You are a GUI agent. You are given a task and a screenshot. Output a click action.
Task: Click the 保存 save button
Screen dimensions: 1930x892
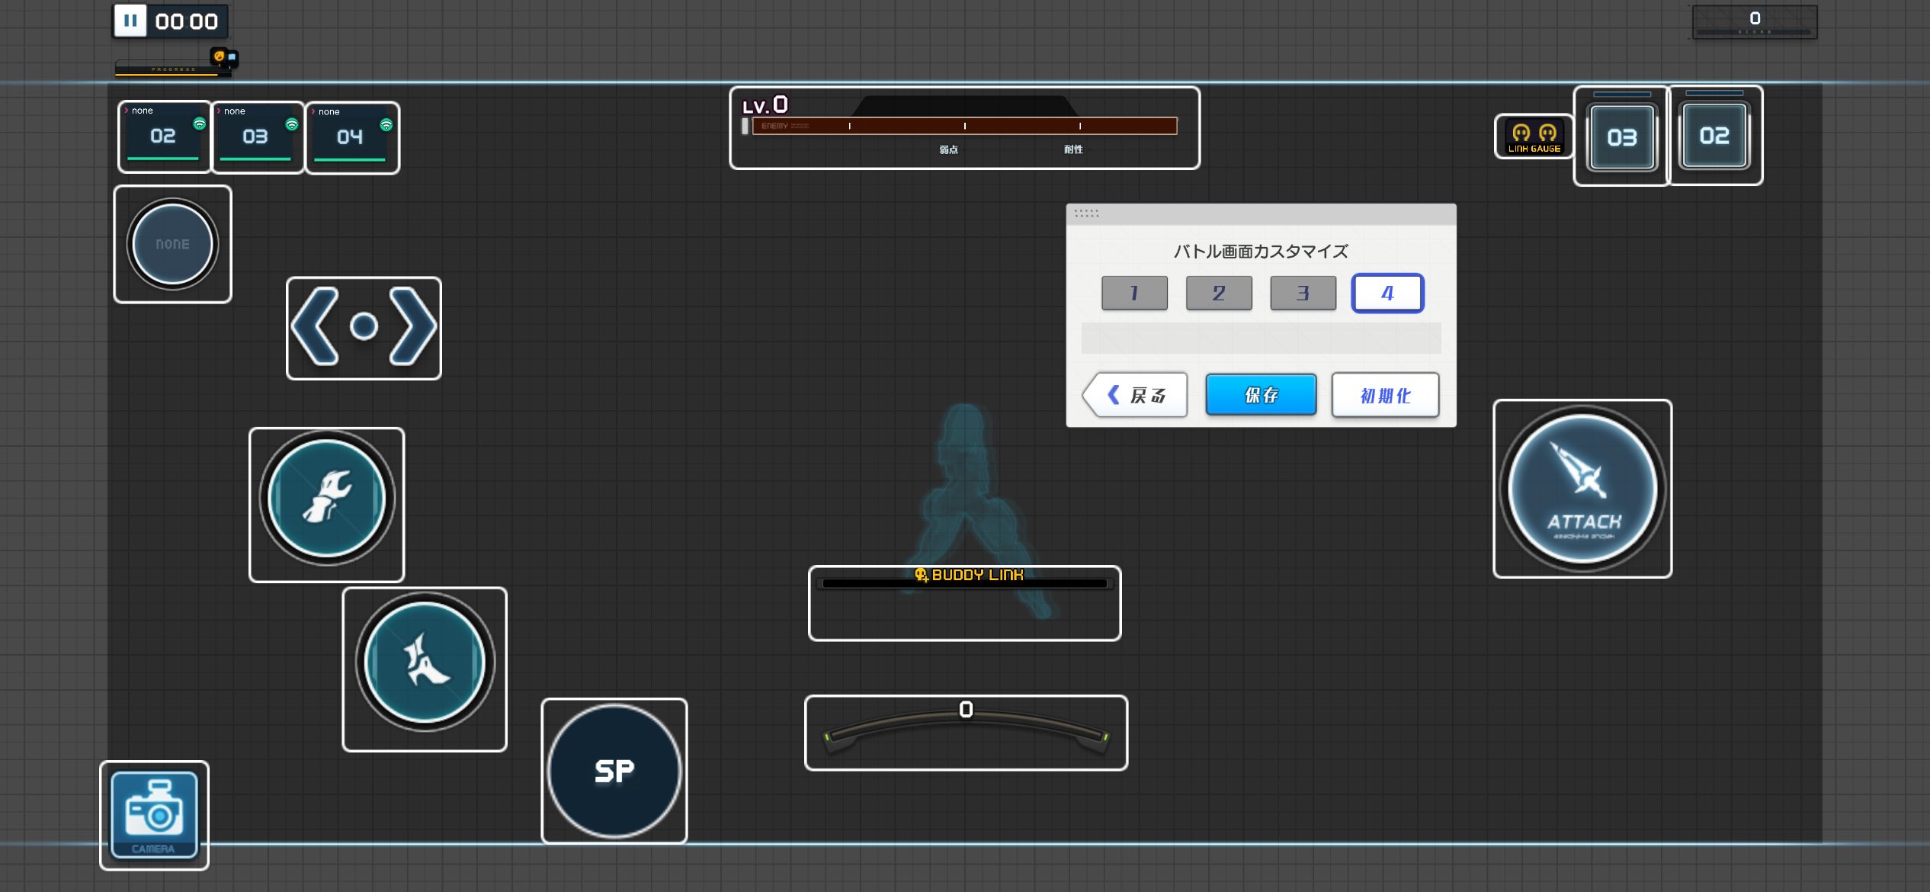pos(1261,395)
